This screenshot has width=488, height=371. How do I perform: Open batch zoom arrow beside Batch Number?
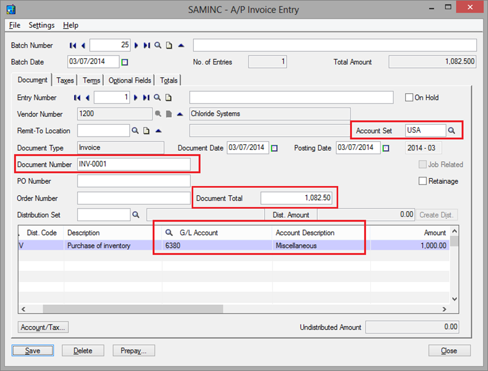(181, 46)
